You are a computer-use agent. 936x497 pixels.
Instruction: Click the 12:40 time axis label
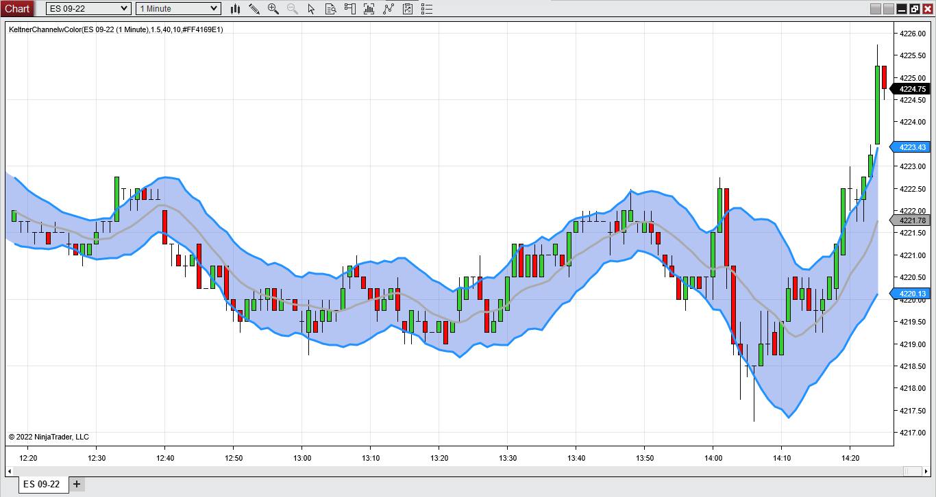pos(165,458)
